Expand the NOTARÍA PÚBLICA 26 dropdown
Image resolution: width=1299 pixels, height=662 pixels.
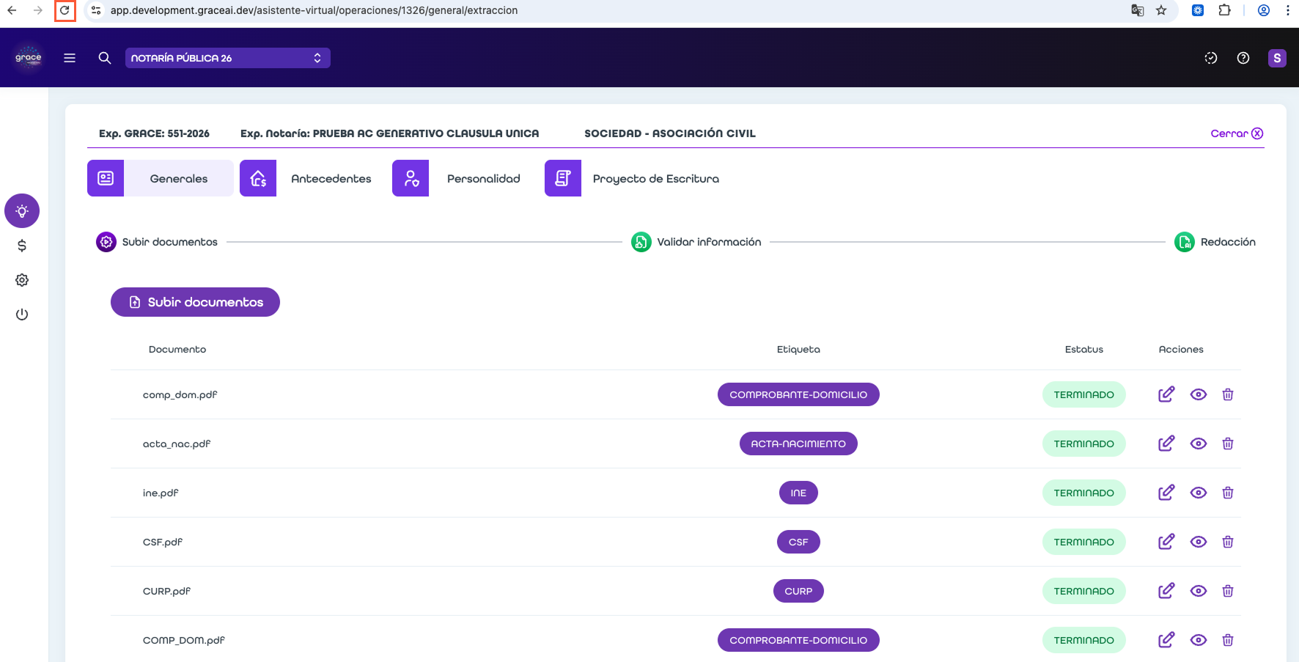click(227, 58)
